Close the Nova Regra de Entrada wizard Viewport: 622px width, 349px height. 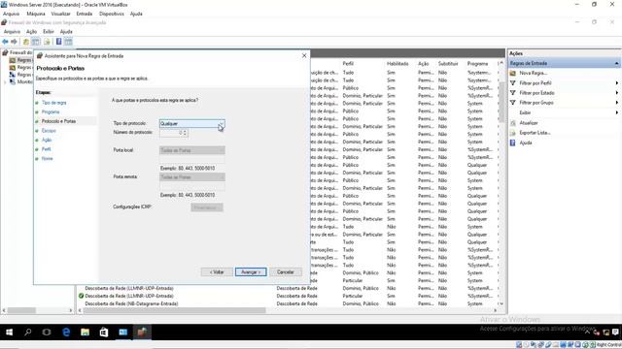(304, 56)
